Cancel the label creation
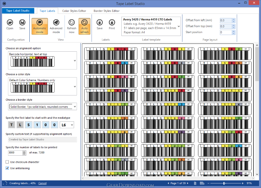261x188 pixels. (42, 183)
